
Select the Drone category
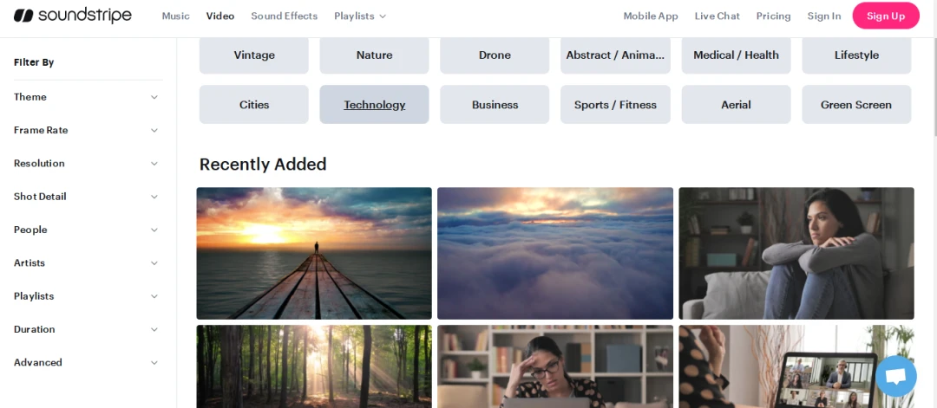[495, 55]
